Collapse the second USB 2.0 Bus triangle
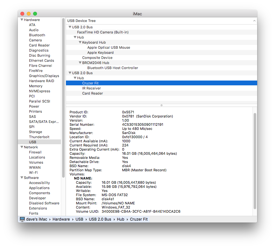This screenshot has width=275, height=248. coord(70,73)
